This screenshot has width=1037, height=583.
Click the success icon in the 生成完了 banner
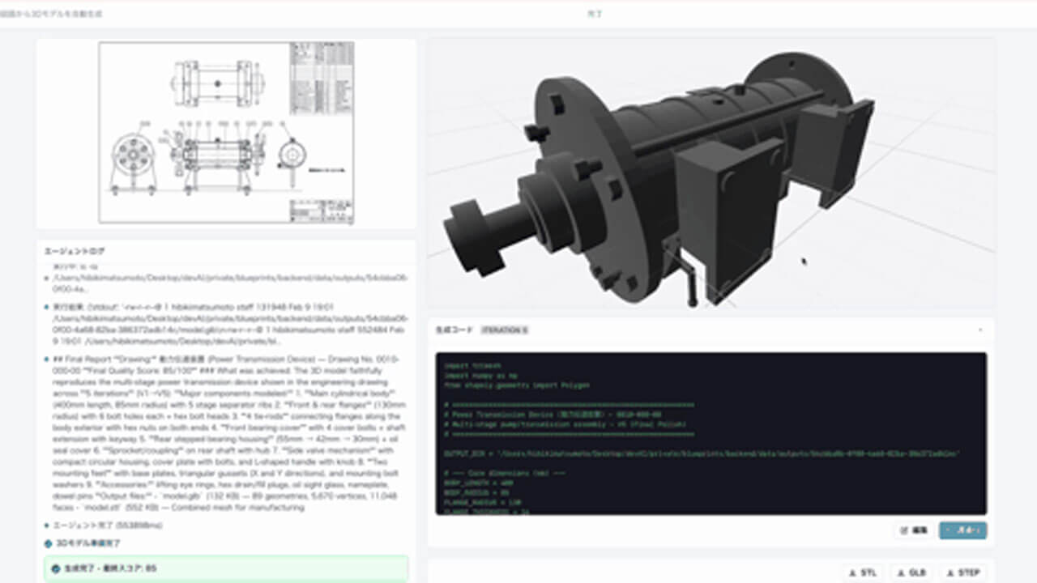55,567
